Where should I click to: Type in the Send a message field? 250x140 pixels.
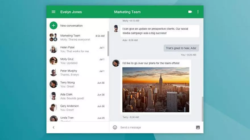pyautogui.click(x=153, y=127)
